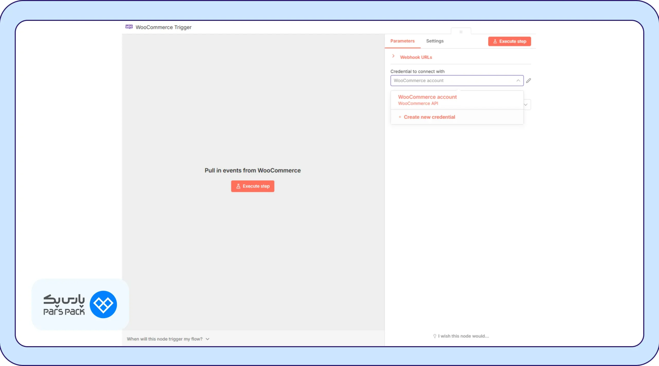Click the panel drag handle icon
The height and width of the screenshot is (366, 659).
[x=461, y=32]
